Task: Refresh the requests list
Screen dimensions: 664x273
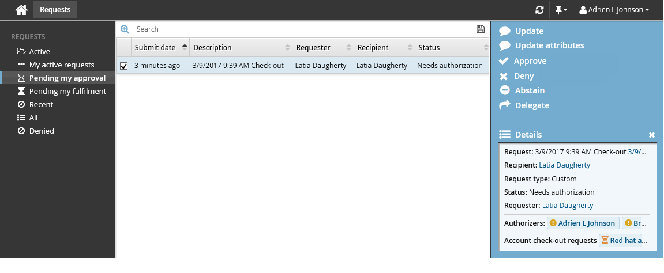Action: [539, 10]
